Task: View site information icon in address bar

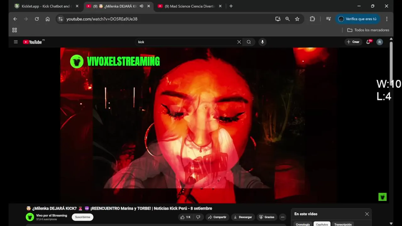Action: pyautogui.click(x=61, y=19)
